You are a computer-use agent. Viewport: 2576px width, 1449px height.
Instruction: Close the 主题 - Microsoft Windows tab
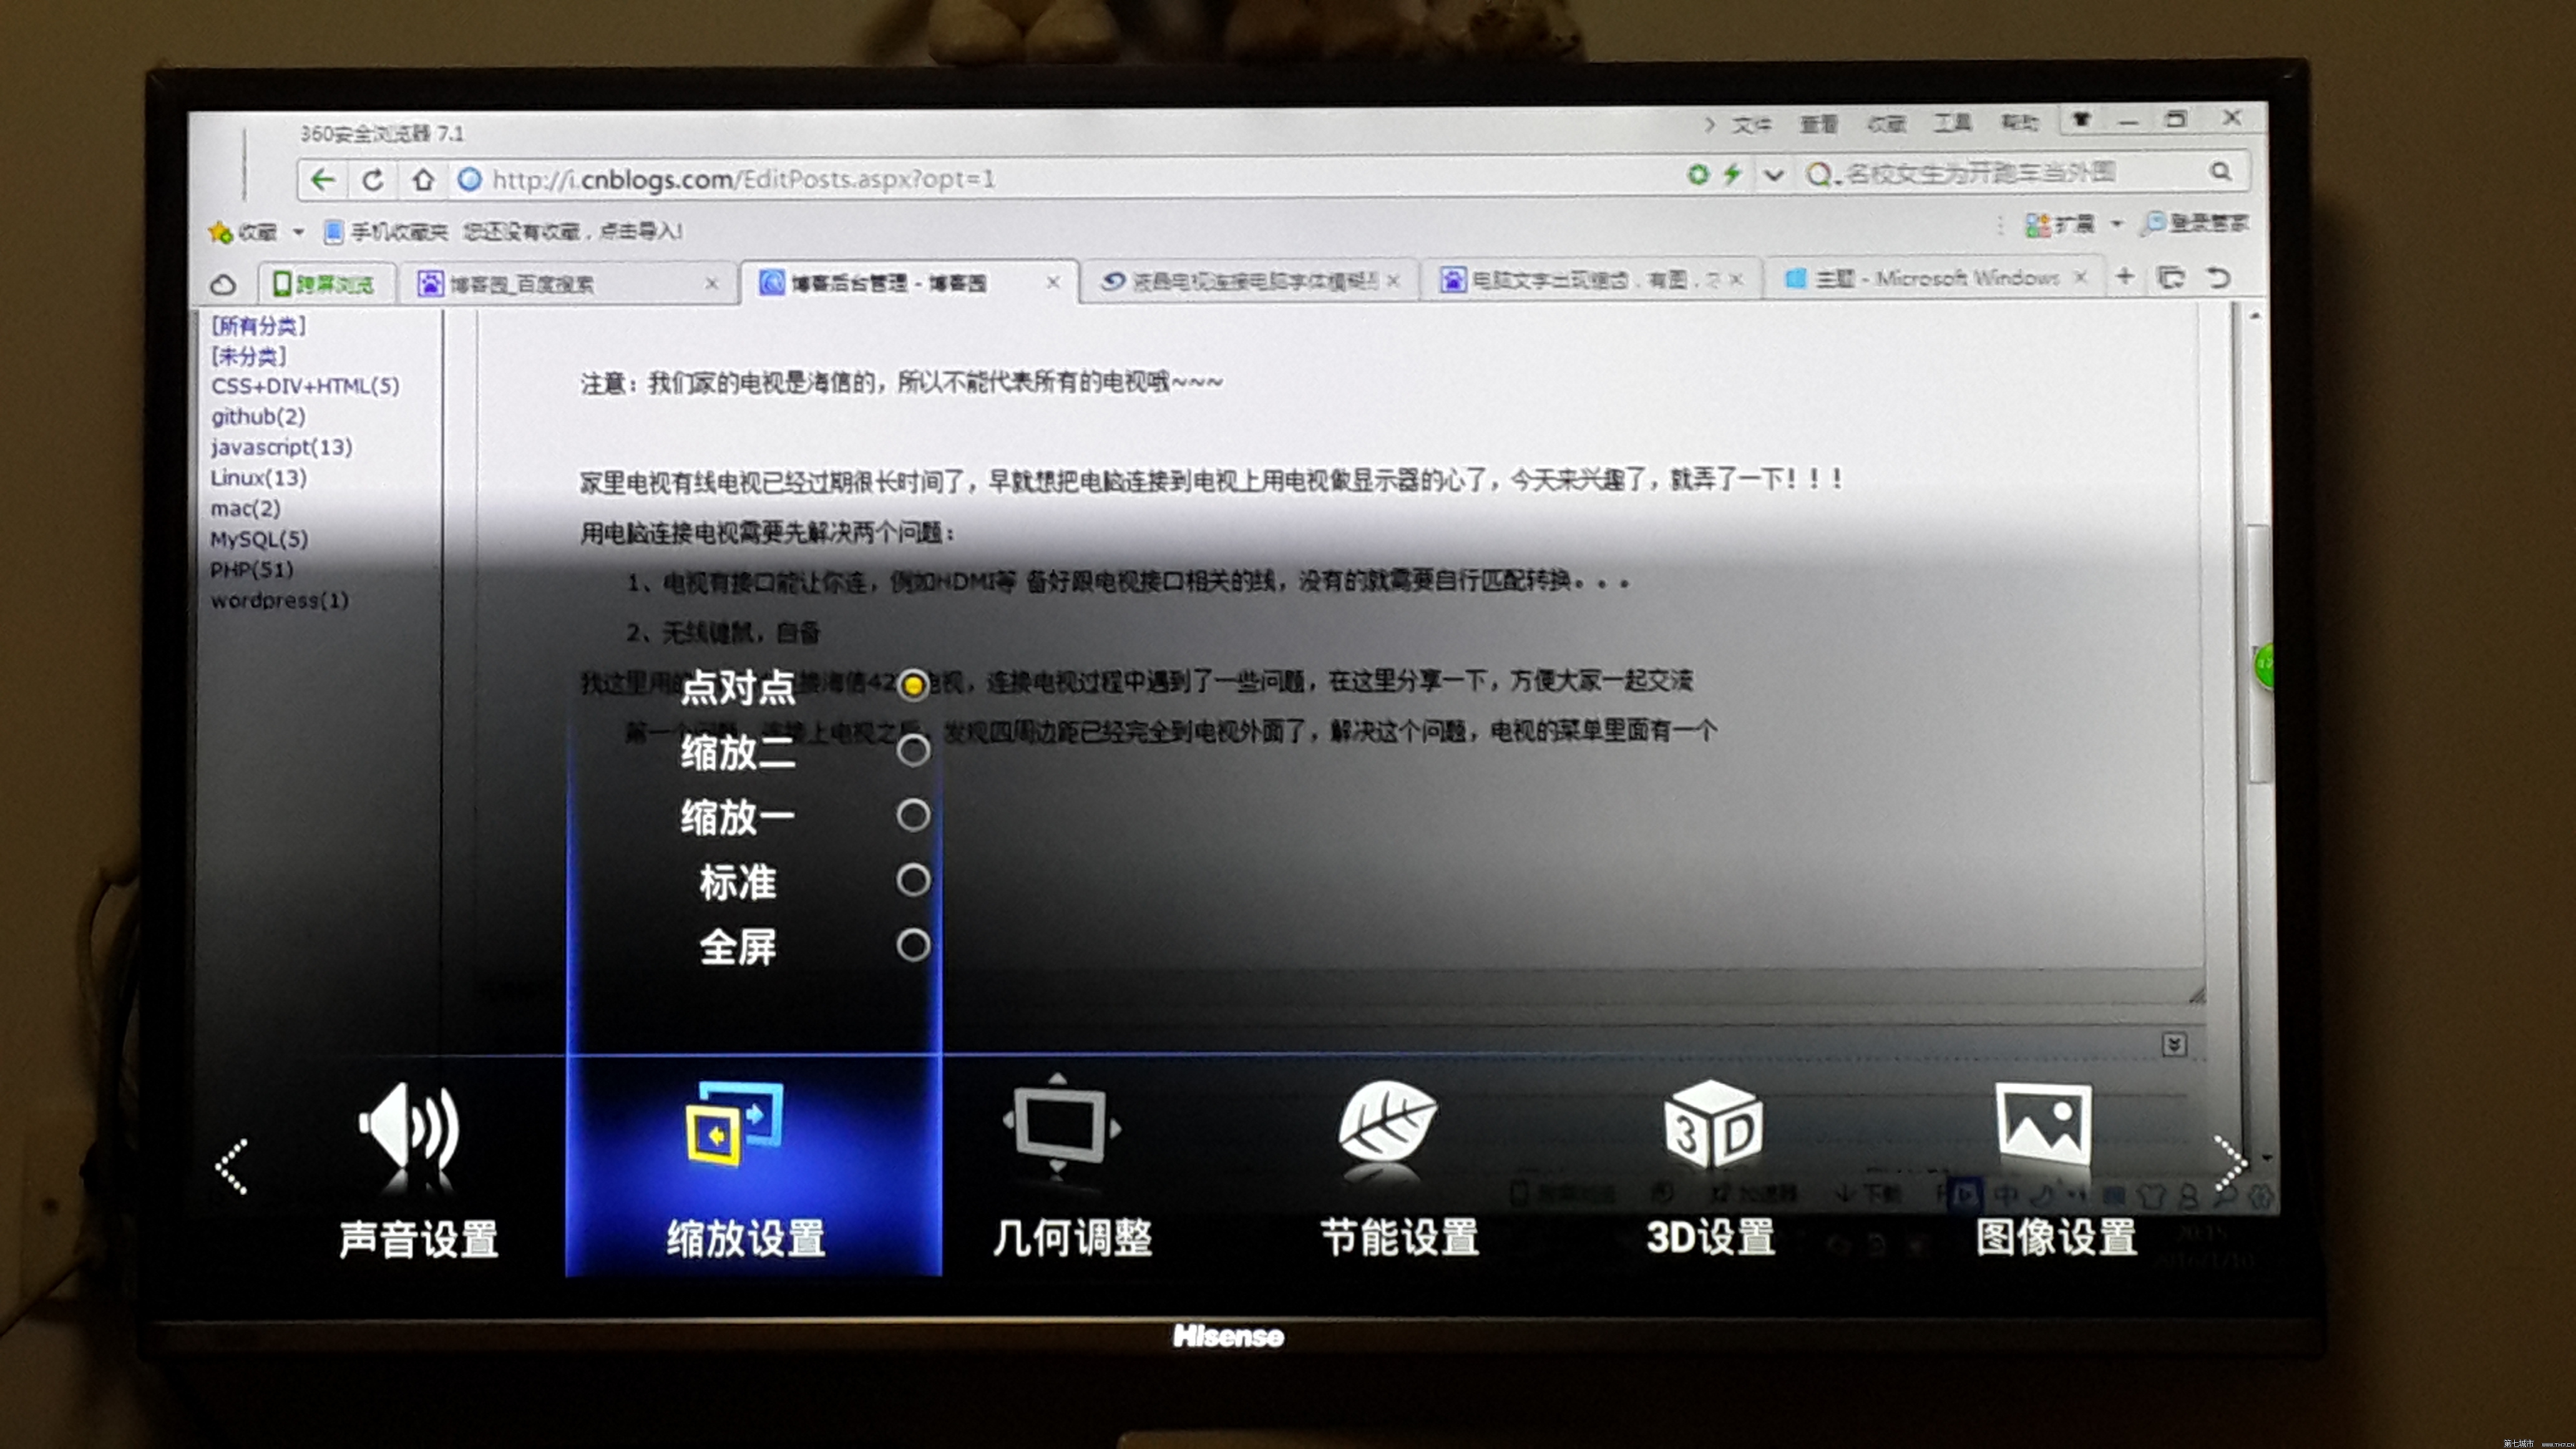click(2080, 277)
